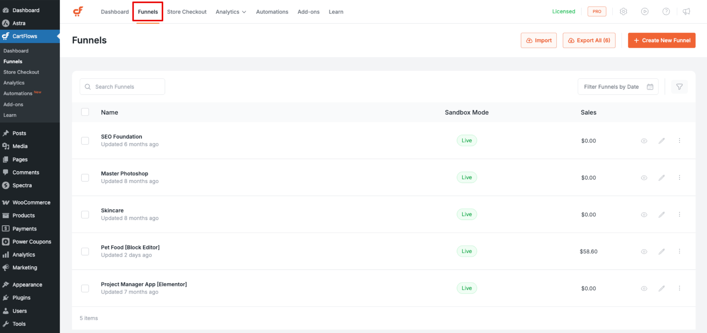Open Spectra in the WordPress sidebar
Viewport: 707px width, 333px height.
[x=30, y=185]
